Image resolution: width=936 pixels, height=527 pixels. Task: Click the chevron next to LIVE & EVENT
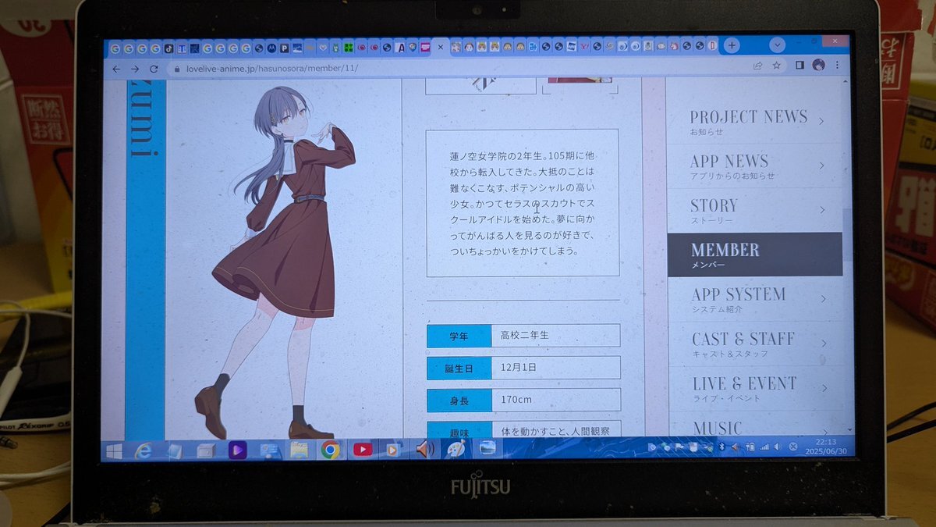click(824, 388)
